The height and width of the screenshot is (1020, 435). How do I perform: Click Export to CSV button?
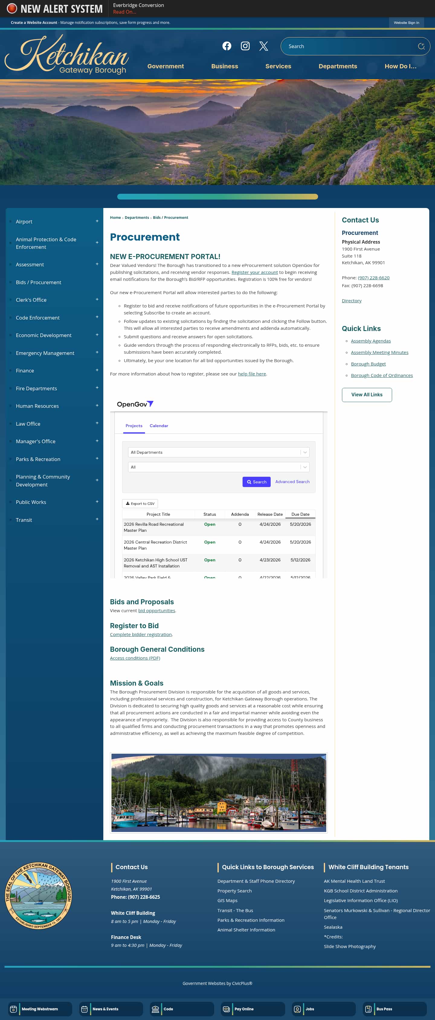pos(140,503)
